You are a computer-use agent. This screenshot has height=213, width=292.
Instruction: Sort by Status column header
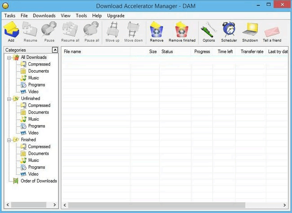(175, 52)
